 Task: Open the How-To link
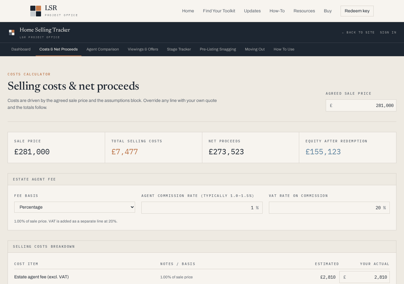click(277, 11)
